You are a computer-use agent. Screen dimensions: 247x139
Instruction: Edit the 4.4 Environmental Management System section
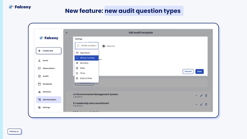click(x=201, y=96)
